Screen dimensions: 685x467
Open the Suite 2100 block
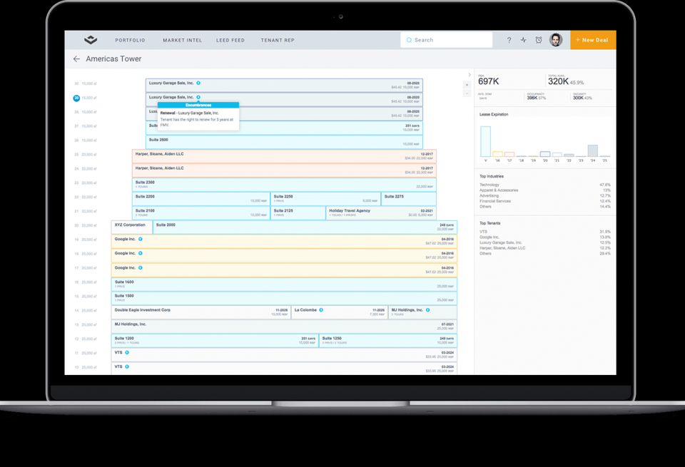[201, 213]
